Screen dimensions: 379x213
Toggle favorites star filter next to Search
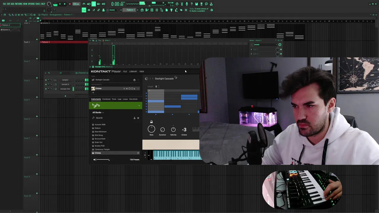click(138, 118)
